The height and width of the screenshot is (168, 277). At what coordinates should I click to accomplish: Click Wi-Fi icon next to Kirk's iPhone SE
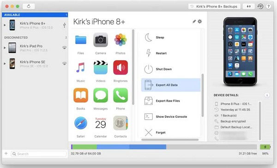65,64
